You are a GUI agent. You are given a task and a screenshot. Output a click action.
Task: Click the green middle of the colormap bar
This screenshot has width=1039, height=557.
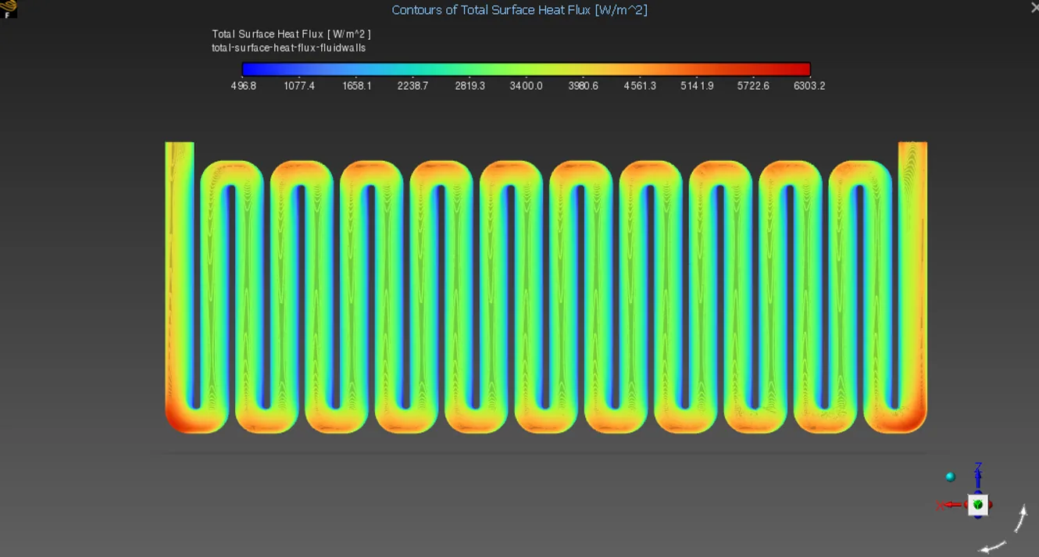tap(527, 69)
